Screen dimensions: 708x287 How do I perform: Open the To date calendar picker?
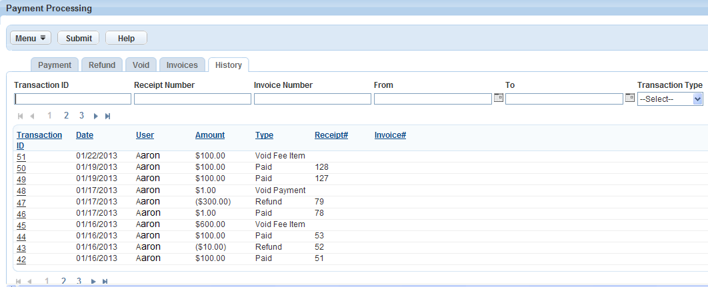coord(629,98)
